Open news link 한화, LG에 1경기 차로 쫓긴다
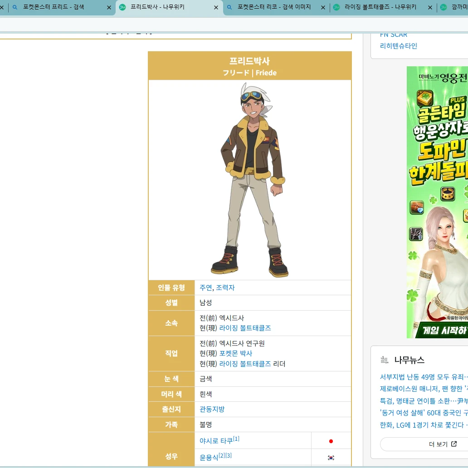 point(424,425)
